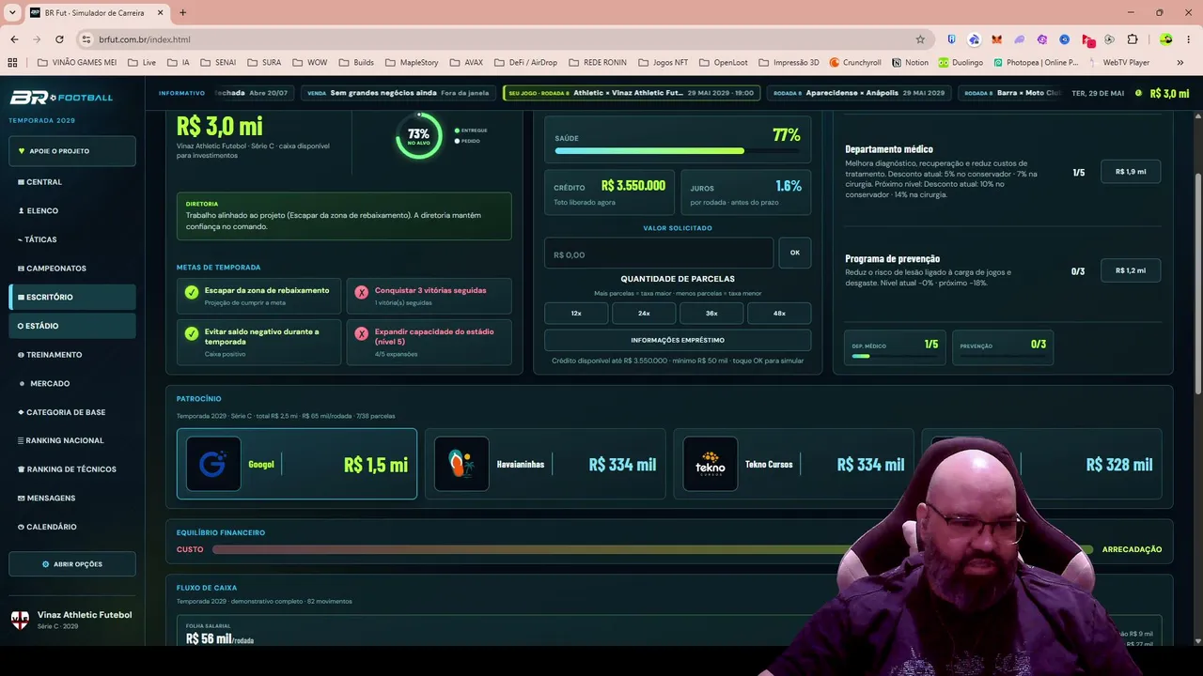Click the site information icon in address bar
Screen dimensions: 1203x676
click(x=86, y=39)
